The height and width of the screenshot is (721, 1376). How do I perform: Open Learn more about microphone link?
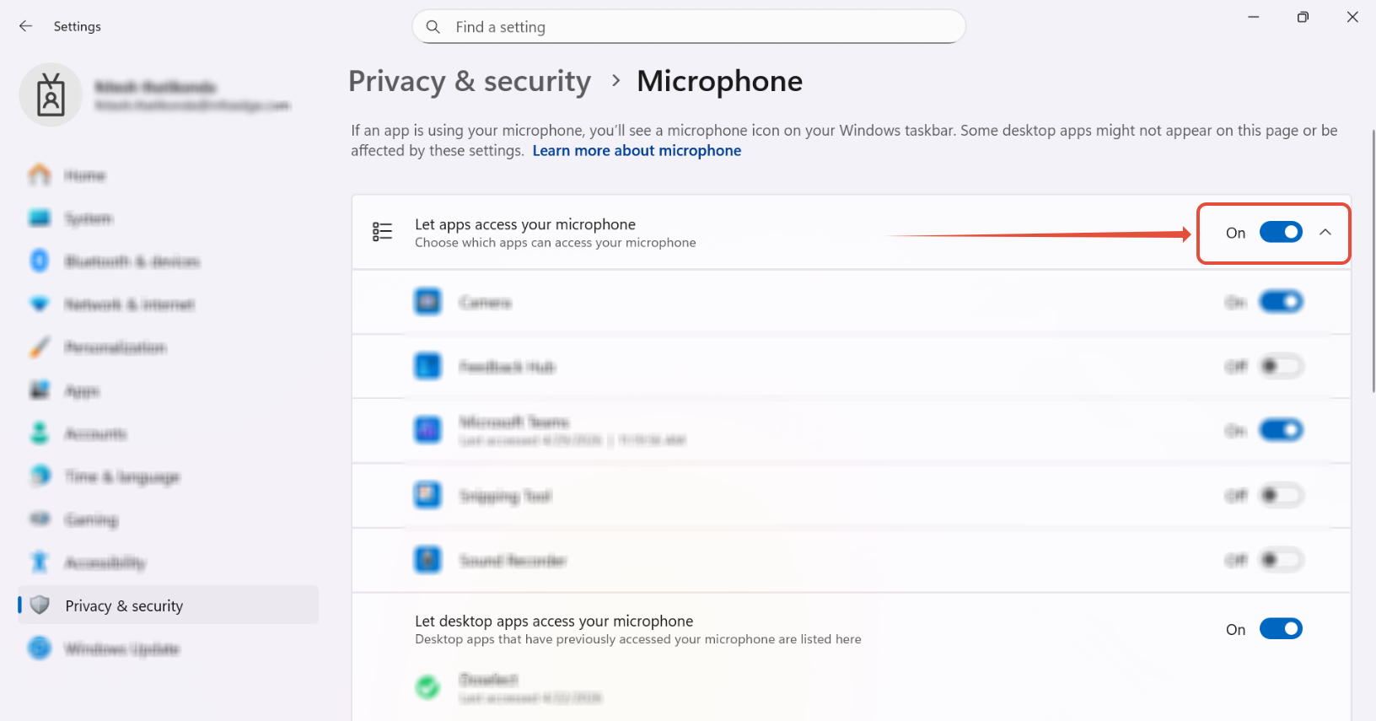[x=637, y=150]
